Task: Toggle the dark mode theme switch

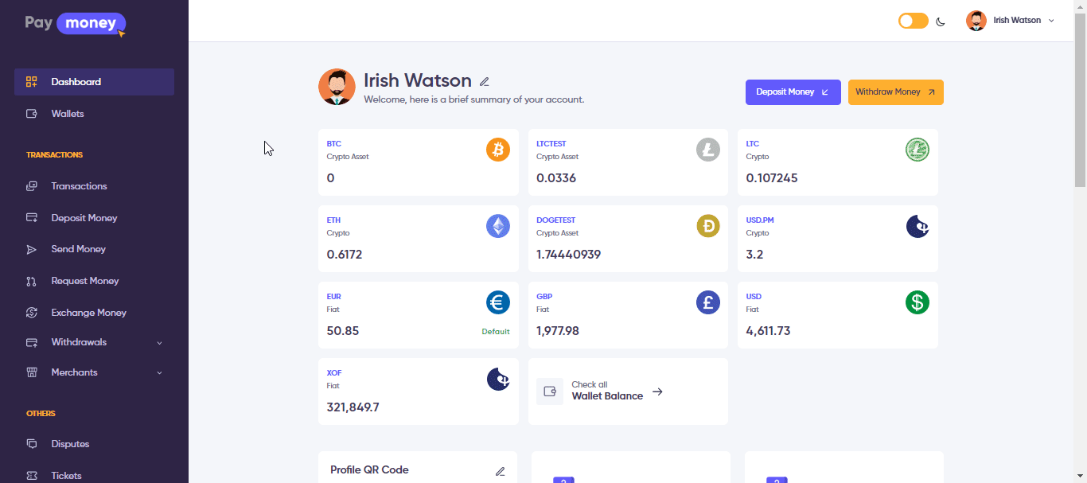Action: coord(913,21)
